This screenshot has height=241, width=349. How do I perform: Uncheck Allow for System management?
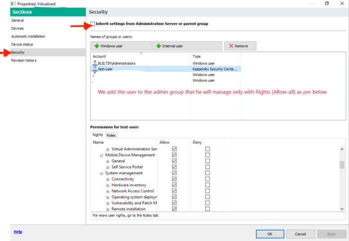tap(174, 173)
